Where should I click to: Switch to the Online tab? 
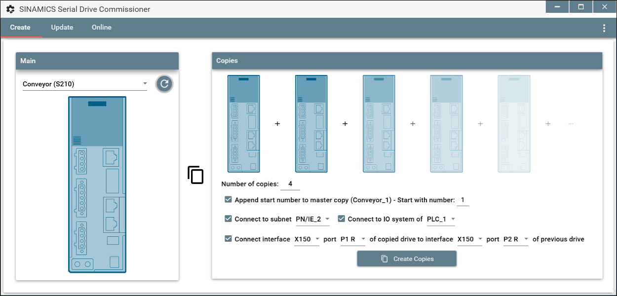[102, 28]
